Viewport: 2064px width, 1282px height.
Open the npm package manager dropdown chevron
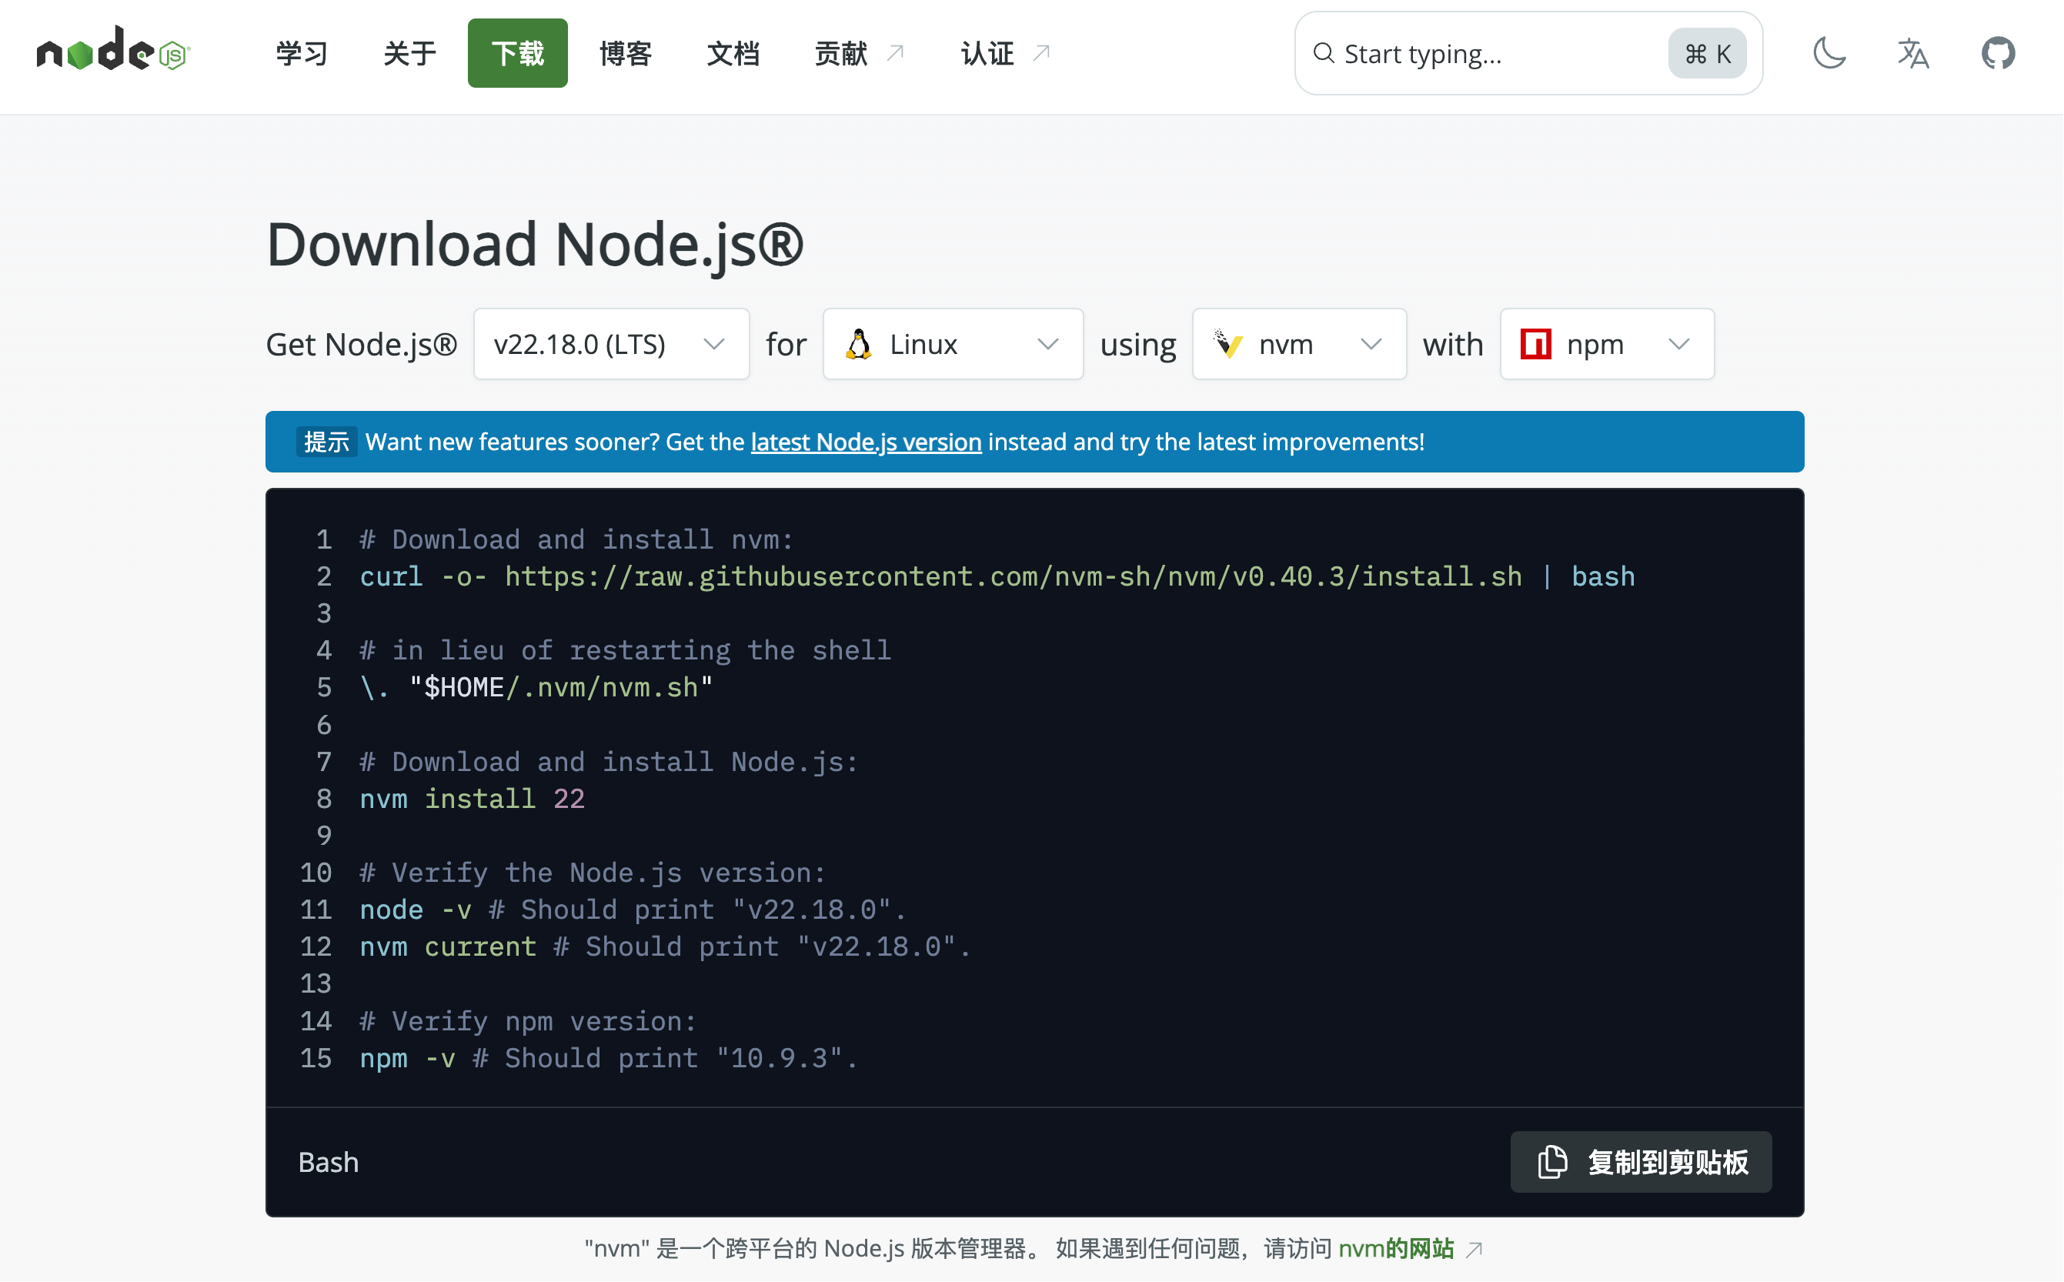tap(1678, 344)
